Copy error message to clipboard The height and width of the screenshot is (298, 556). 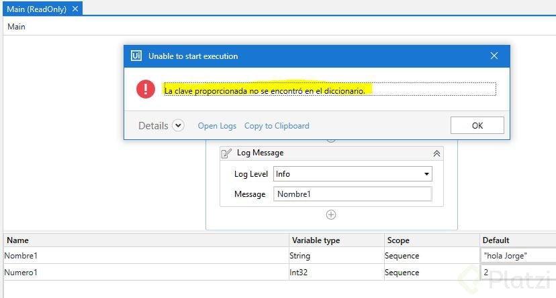(x=277, y=126)
